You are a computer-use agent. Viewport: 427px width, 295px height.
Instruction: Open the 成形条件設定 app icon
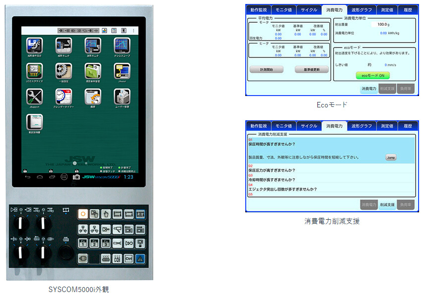coord(34,46)
